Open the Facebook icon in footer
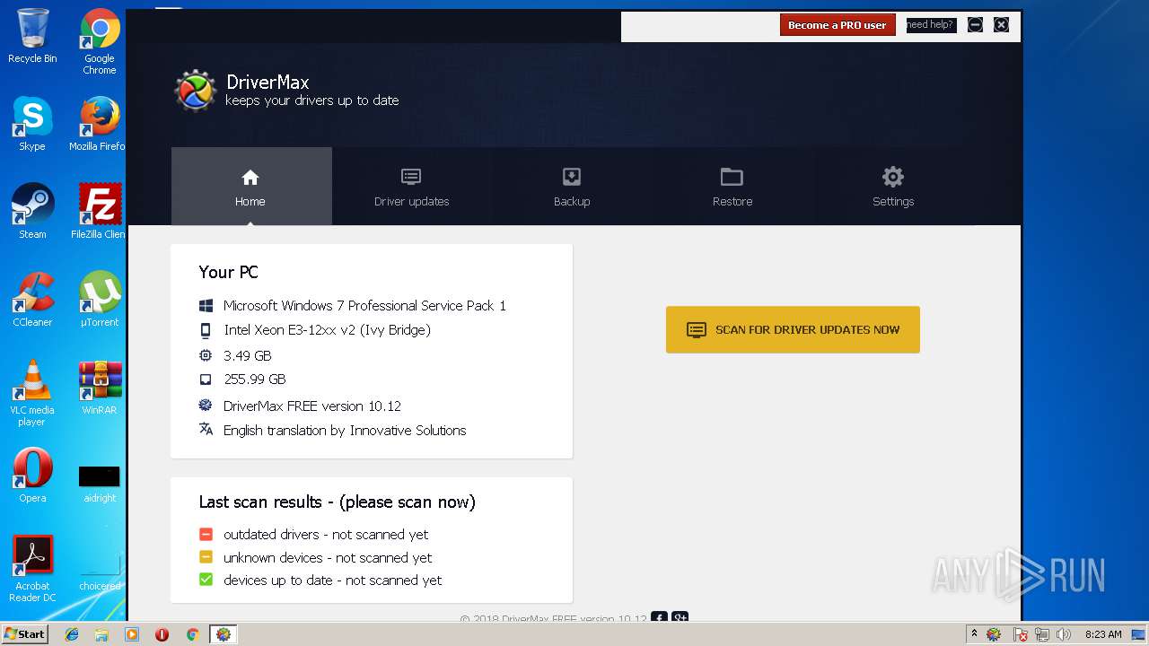 (x=659, y=618)
